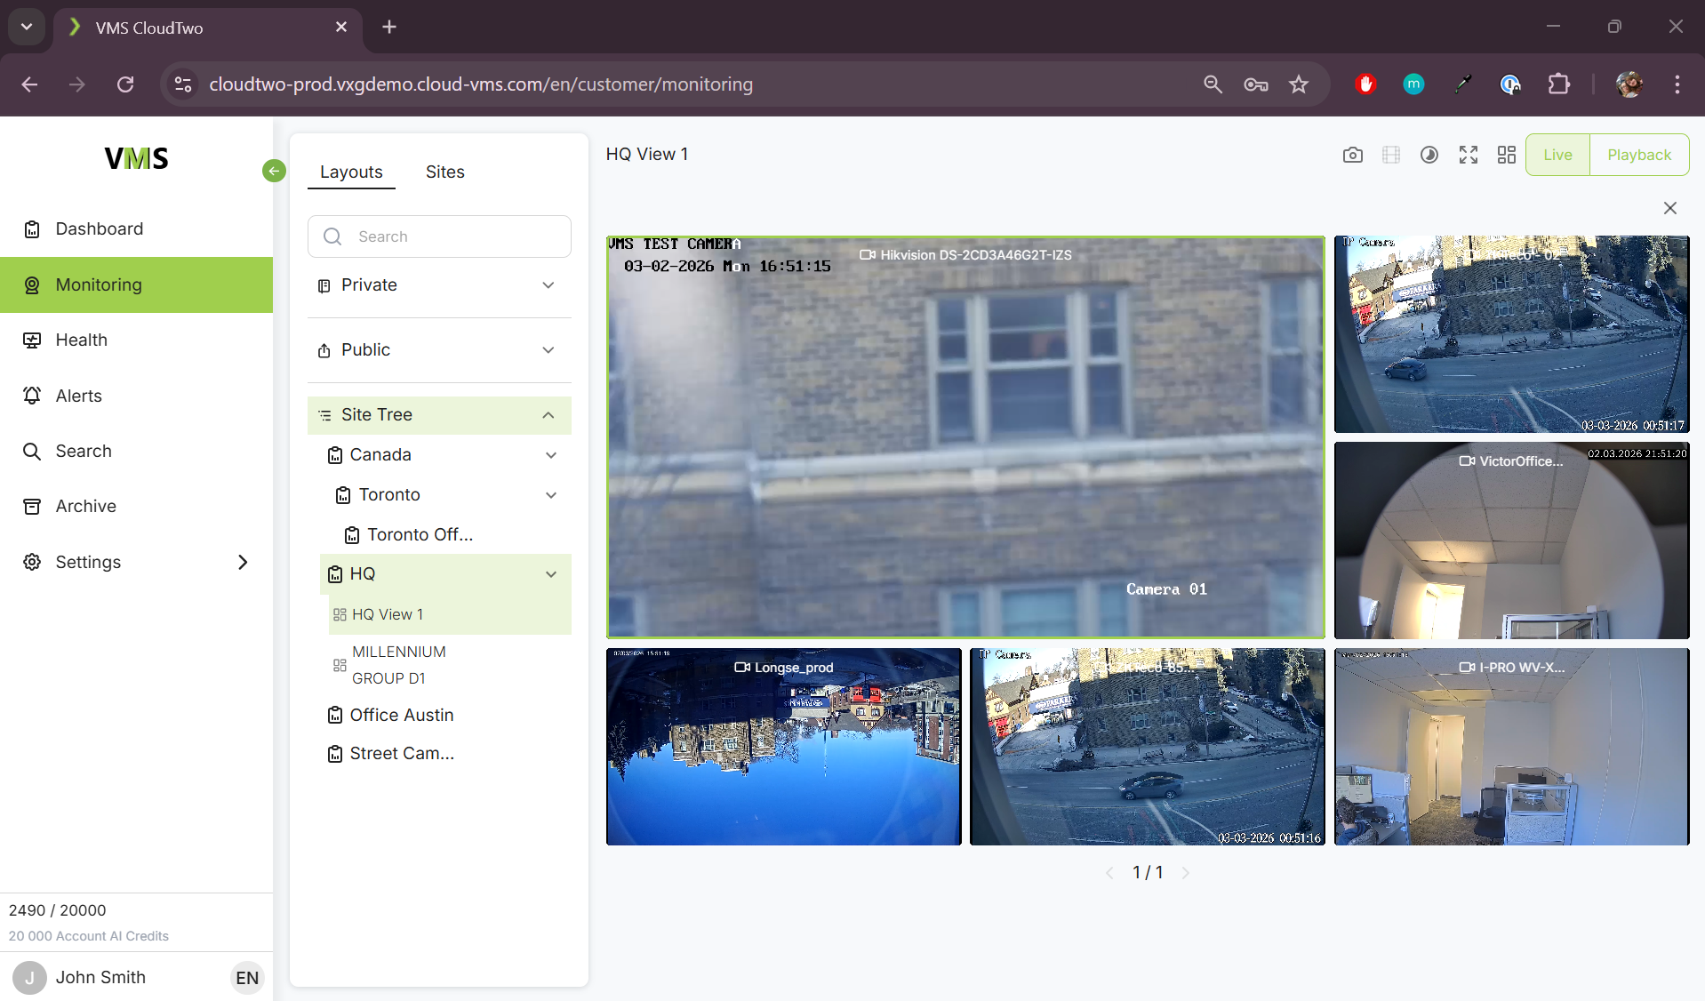Screen dimensions: 1705x1001
Task: Switch to the Sites tab
Action: point(444,172)
